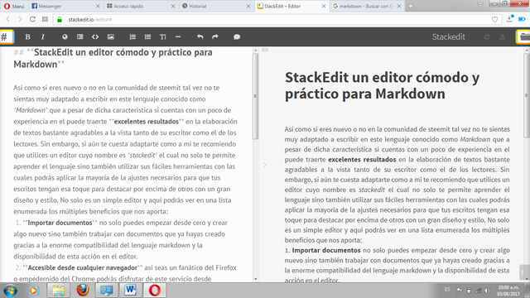Click the publish document icon
The image size is (530, 298).
503,36
